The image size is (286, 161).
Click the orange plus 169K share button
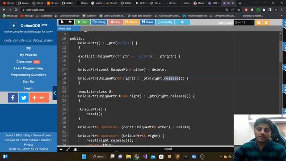tap(39, 97)
